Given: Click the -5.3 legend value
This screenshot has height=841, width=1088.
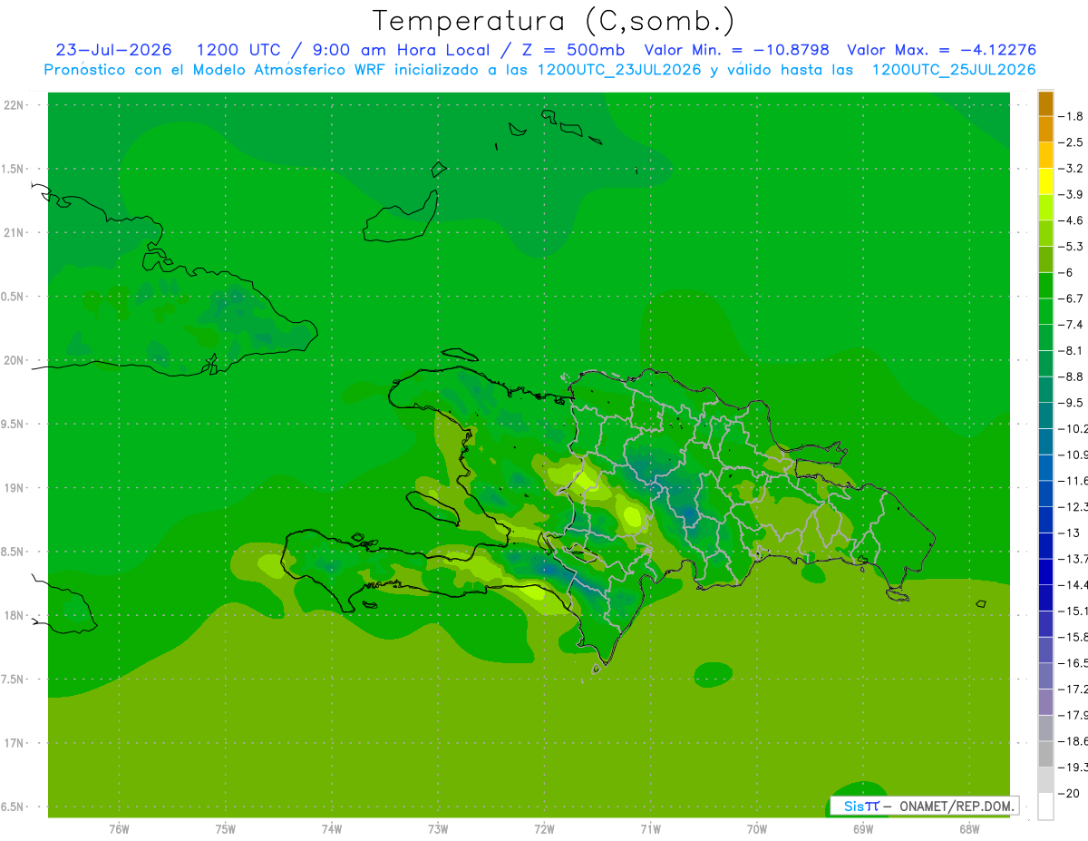Looking at the screenshot, I should (x=1073, y=246).
